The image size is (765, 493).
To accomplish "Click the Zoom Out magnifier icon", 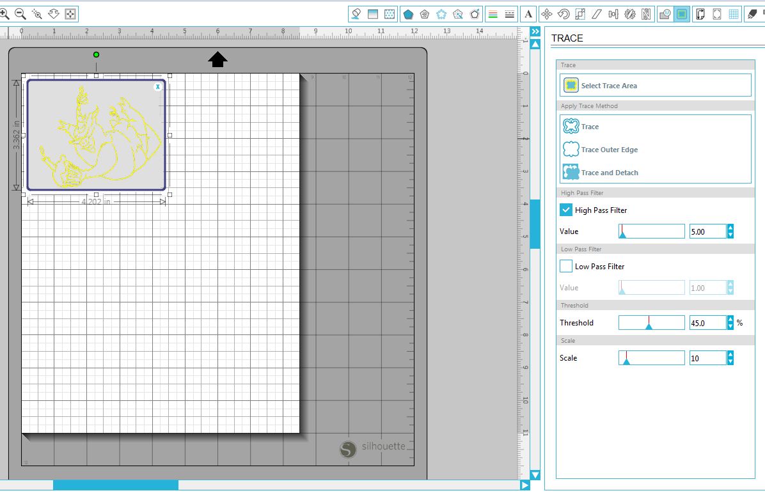I will (20, 13).
